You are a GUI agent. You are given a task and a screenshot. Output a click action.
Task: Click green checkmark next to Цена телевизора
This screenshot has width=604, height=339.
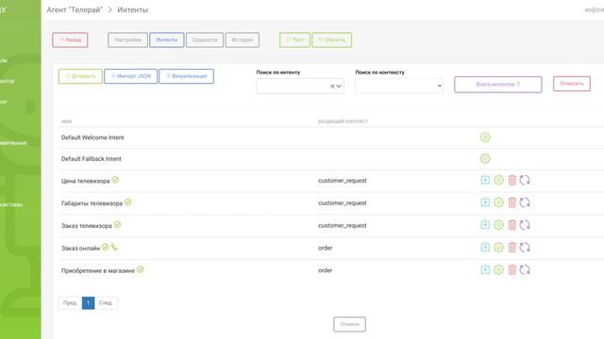[115, 180]
